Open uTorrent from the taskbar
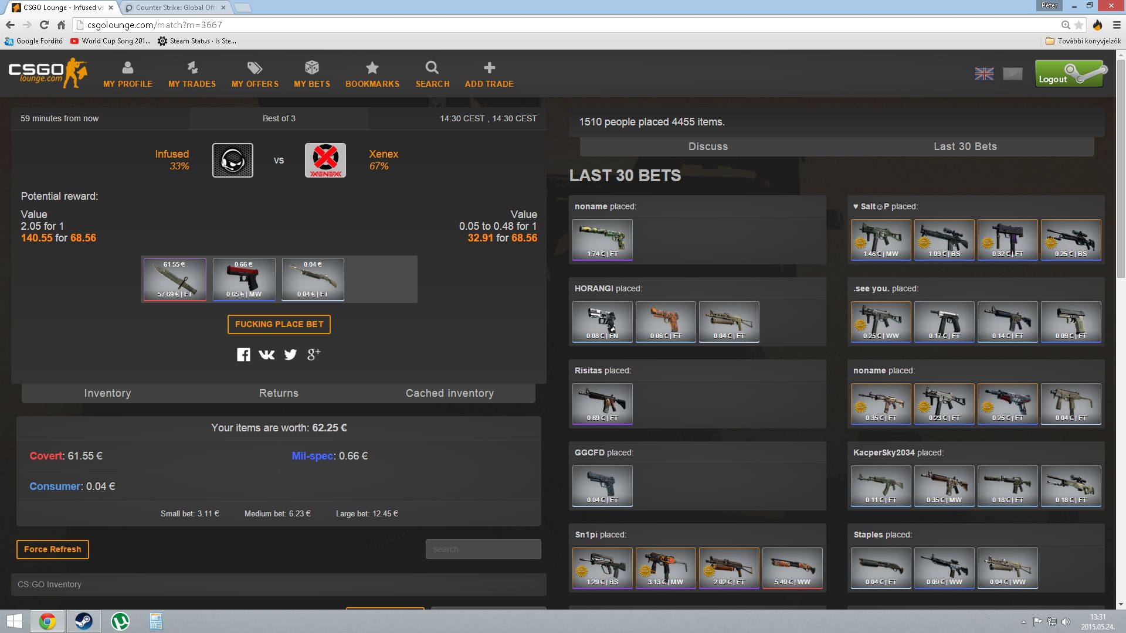This screenshot has height=633, width=1126. (120, 621)
